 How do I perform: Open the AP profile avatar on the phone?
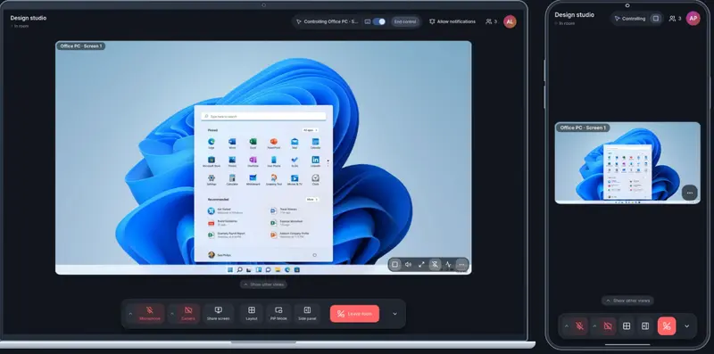(693, 18)
